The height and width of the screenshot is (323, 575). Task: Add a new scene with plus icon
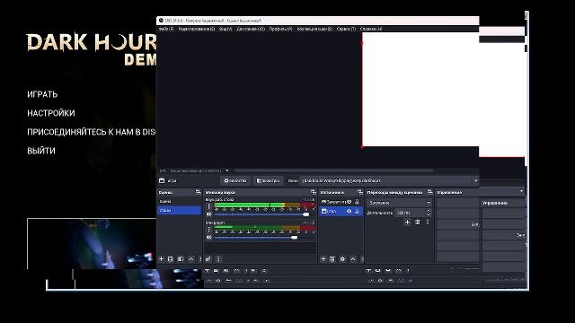click(x=162, y=259)
